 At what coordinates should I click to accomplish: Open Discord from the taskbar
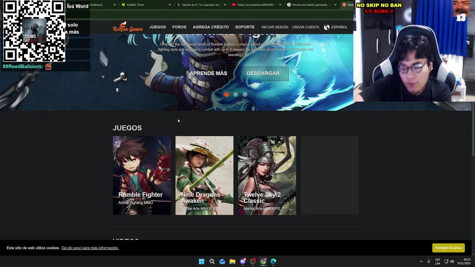[x=243, y=261]
